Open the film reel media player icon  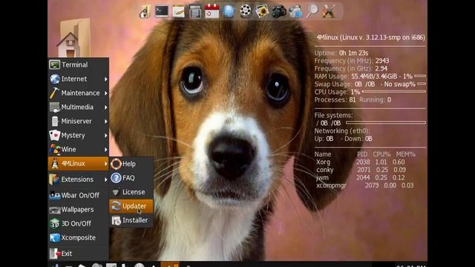pyautogui.click(x=246, y=11)
